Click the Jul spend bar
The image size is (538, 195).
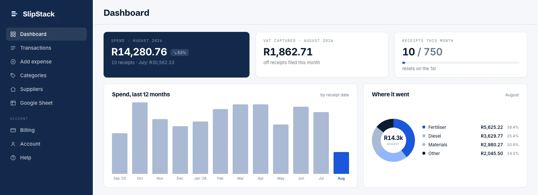[x=321, y=143]
